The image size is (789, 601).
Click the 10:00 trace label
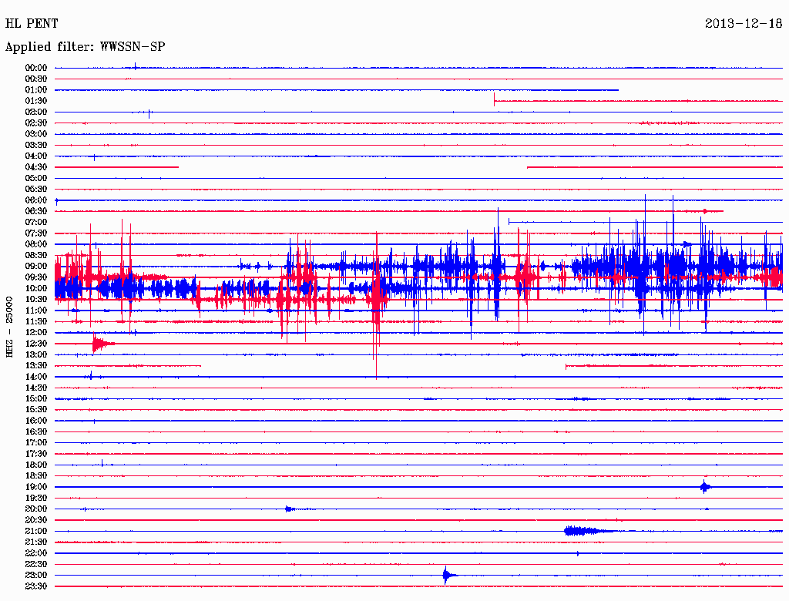tap(36, 289)
